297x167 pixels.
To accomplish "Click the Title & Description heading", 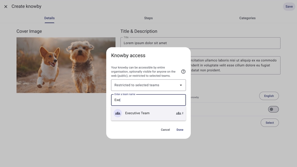I will [x=139, y=32].
